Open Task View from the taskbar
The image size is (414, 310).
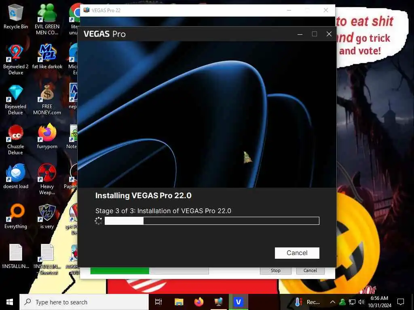(x=158, y=302)
